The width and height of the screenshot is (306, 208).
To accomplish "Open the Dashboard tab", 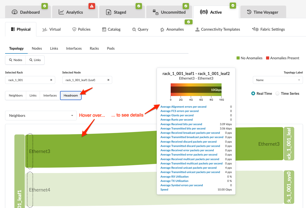I will pyautogui.click(x=28, y=12).
